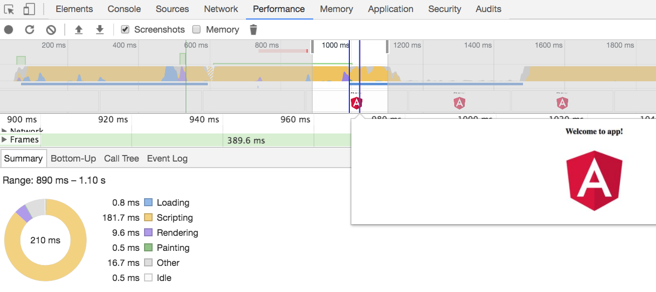656x292 pixels.
Task: Switch to the Console tab
Action: pyautogui.click(x=124, y=9)
